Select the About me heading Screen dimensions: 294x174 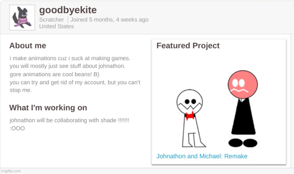28,46
